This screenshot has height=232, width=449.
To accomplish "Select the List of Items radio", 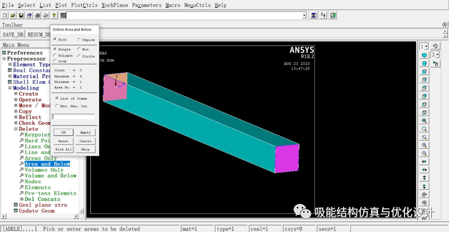I will coord(57,98).
